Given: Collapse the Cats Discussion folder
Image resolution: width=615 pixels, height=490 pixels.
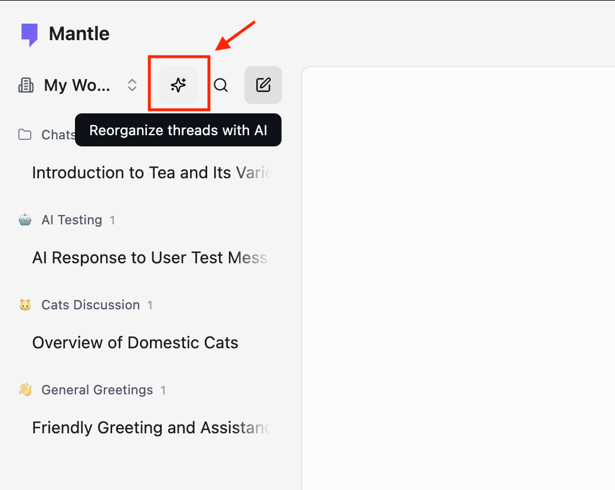Looking at the screenshot, I should [x=91, y=305].
